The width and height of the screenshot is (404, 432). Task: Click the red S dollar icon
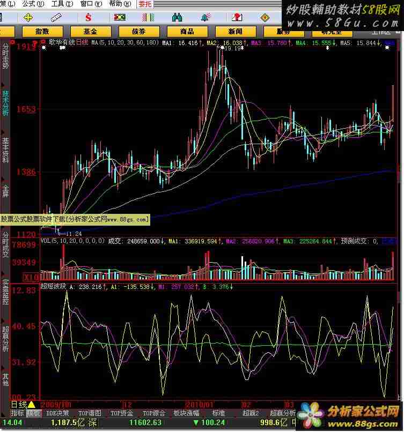tap(88, 18)
